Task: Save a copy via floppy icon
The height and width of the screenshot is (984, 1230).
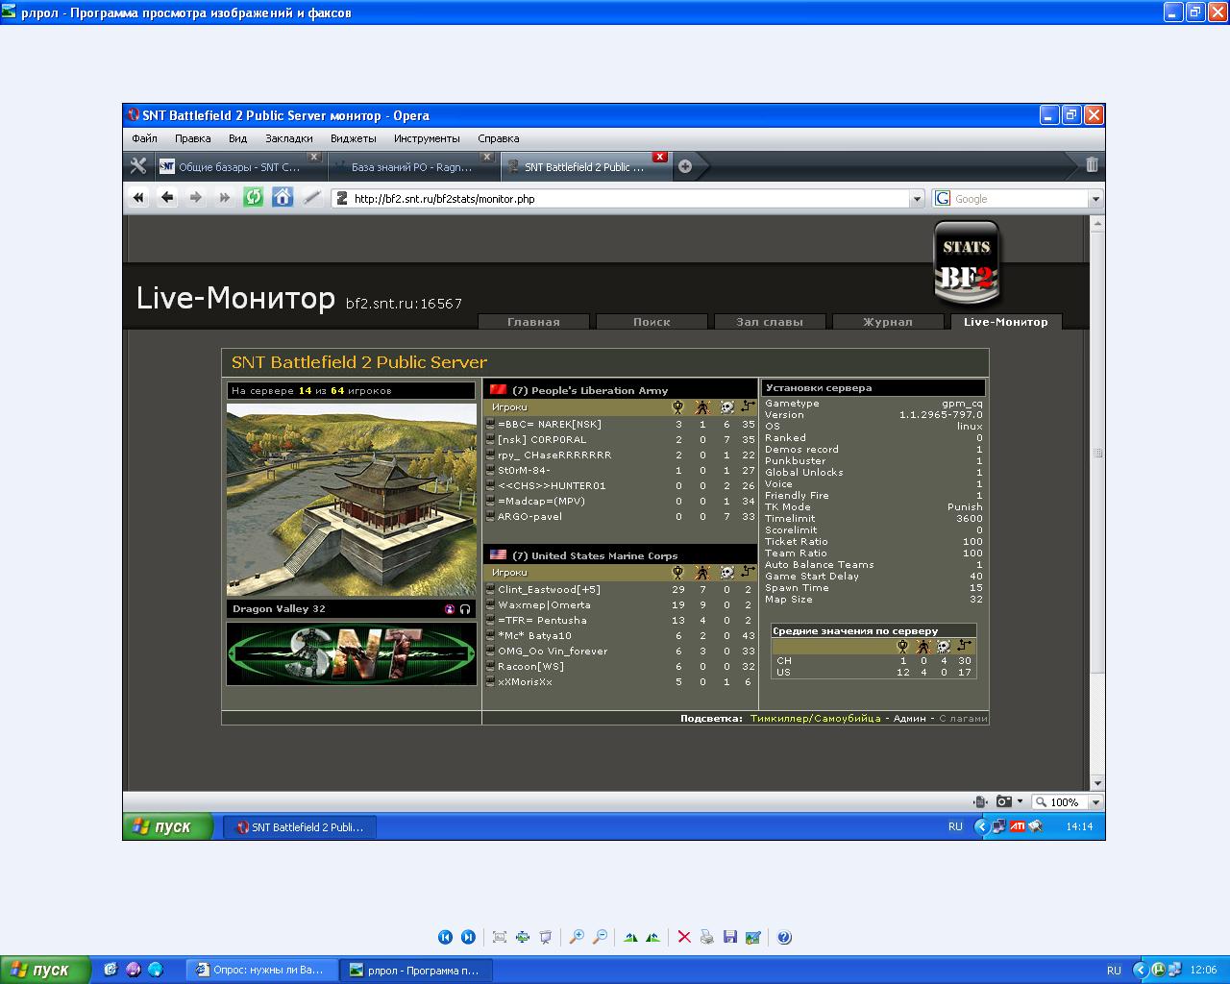Action: pos(730,937)
